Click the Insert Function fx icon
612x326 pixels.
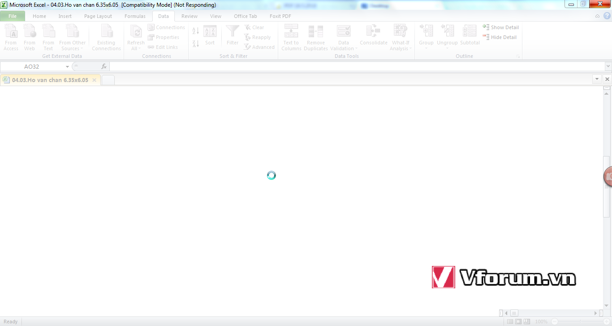tap(104, 66)
